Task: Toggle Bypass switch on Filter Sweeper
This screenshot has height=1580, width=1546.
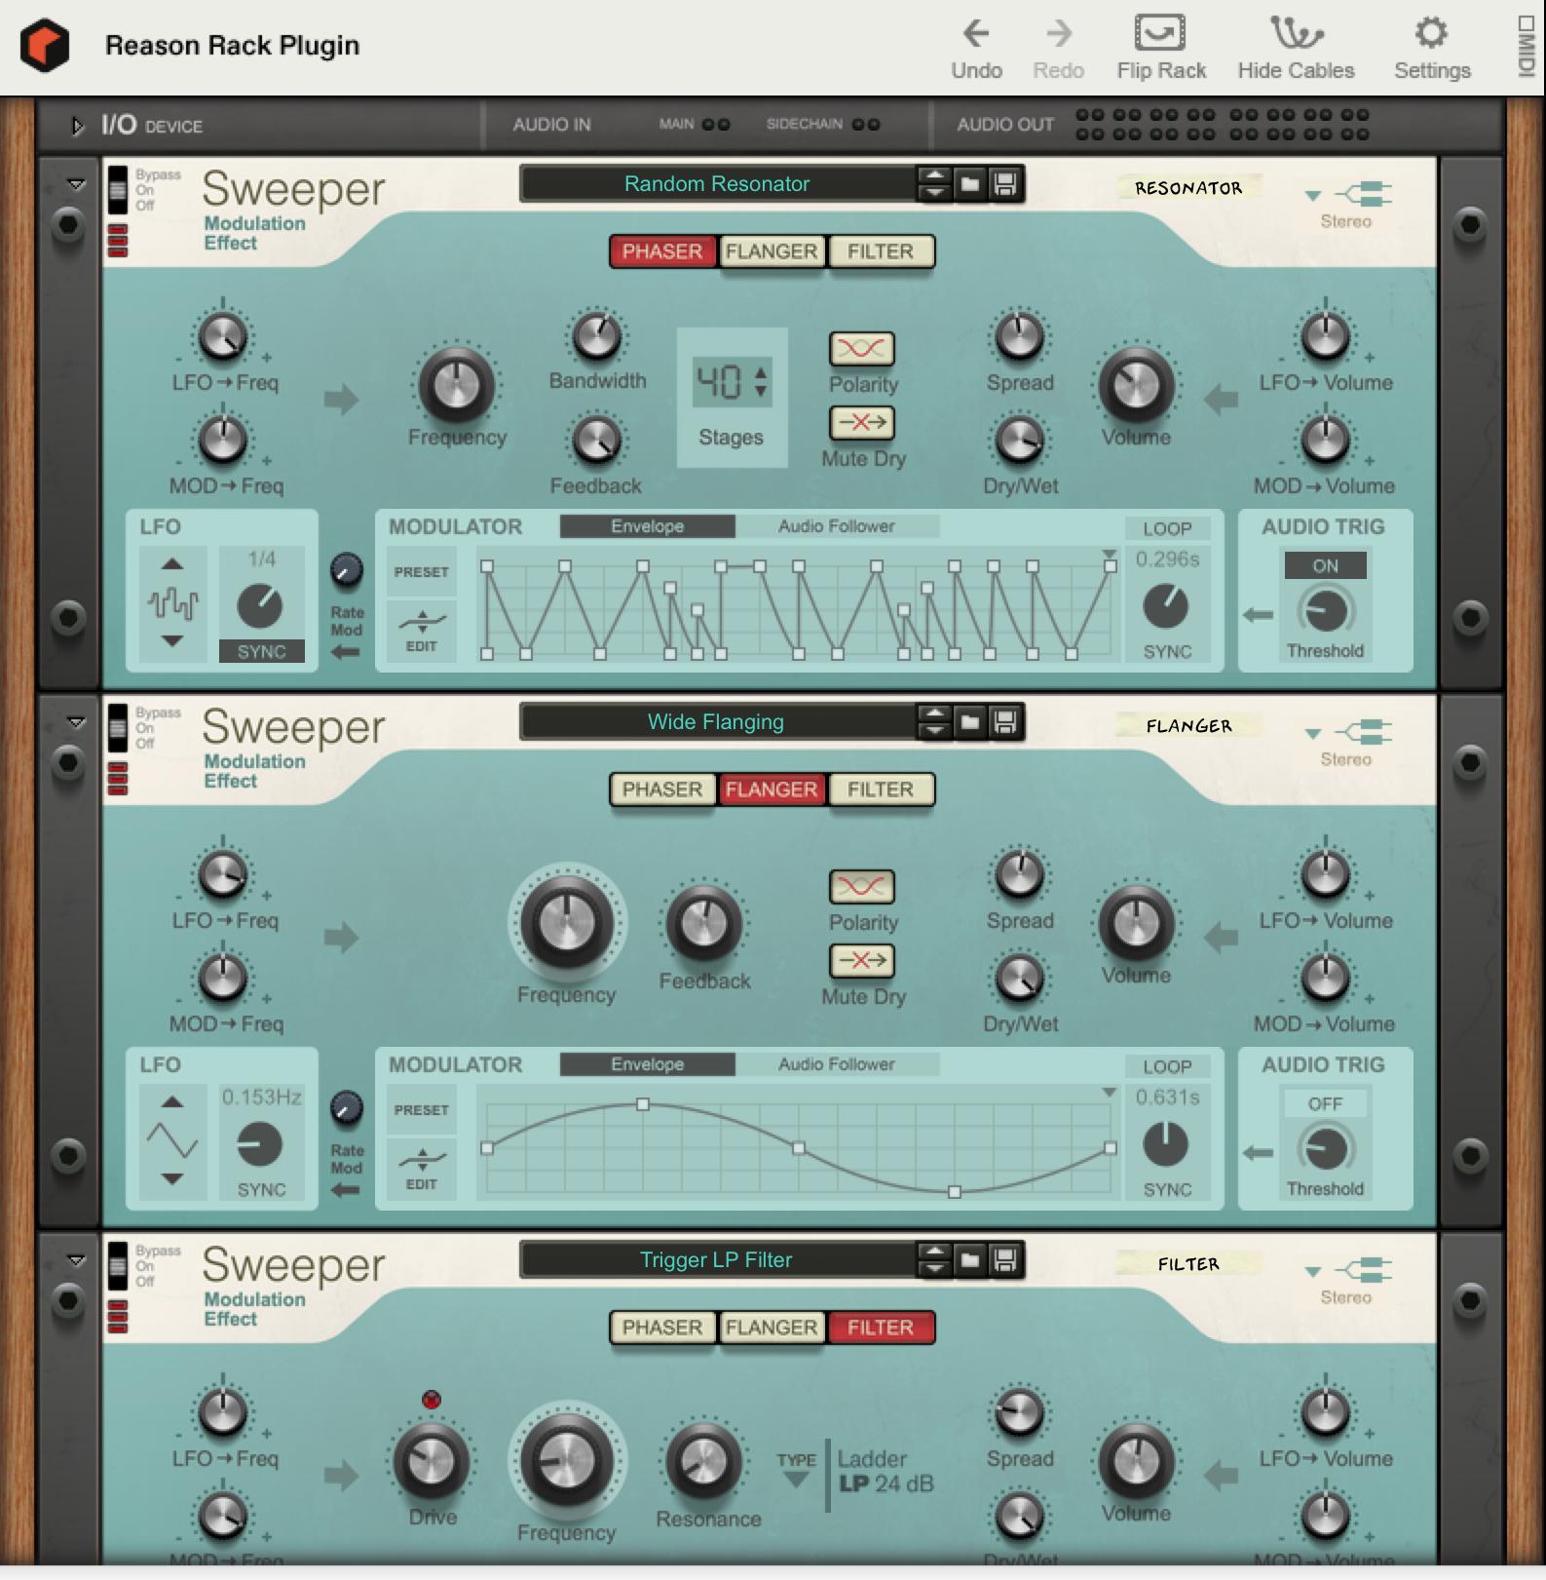Action: [x=118, y=1266]
